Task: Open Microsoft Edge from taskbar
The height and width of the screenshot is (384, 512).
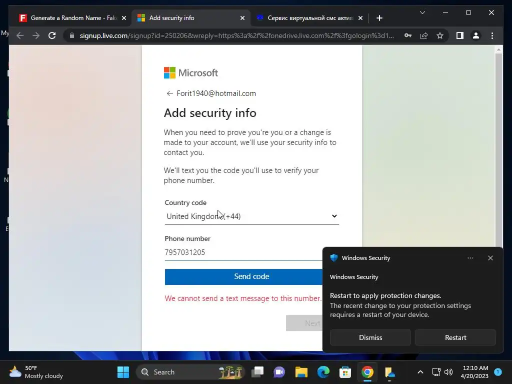Action: [323, 372]
